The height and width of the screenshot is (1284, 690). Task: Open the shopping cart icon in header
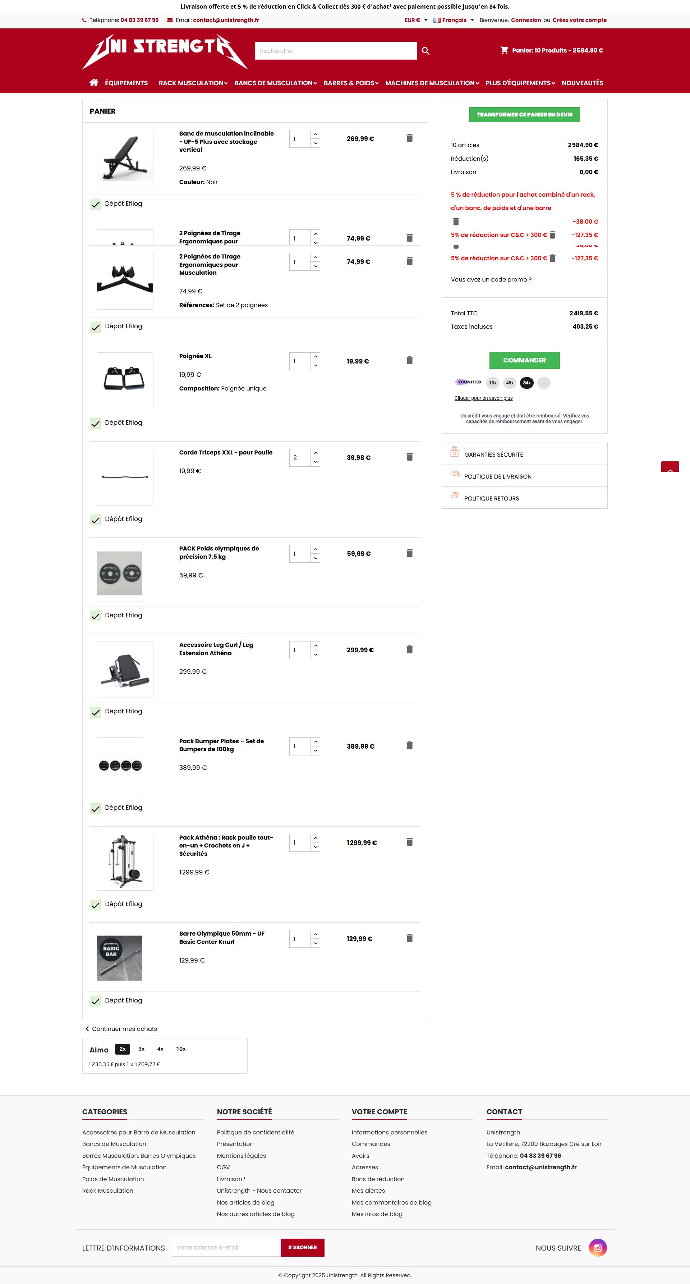(x=504, y=50)
